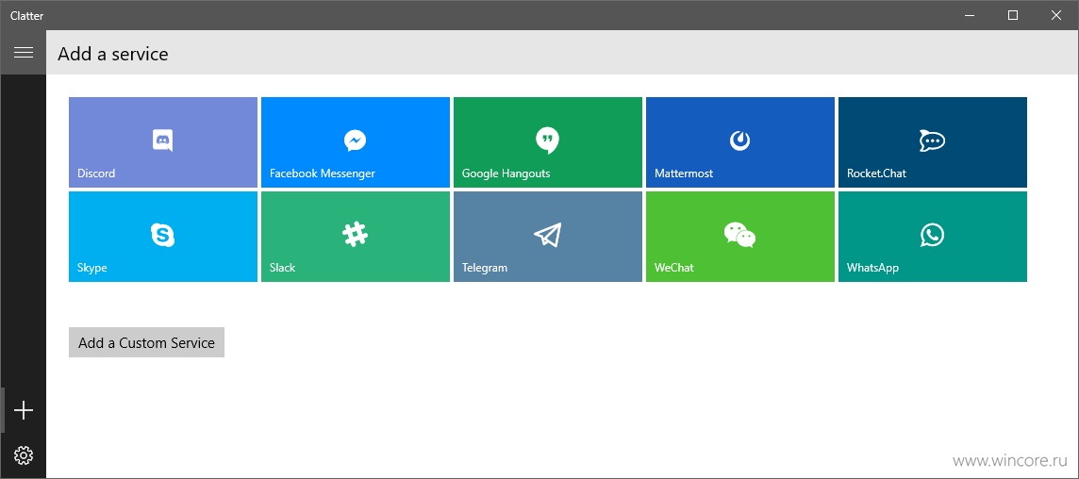The width and height of the screenshot is (1079, 479).
Task: Open the hamburger navigation menu
Action: pos(24,53)
